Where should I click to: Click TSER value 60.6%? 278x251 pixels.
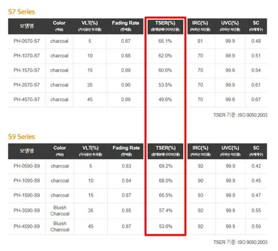165,70
